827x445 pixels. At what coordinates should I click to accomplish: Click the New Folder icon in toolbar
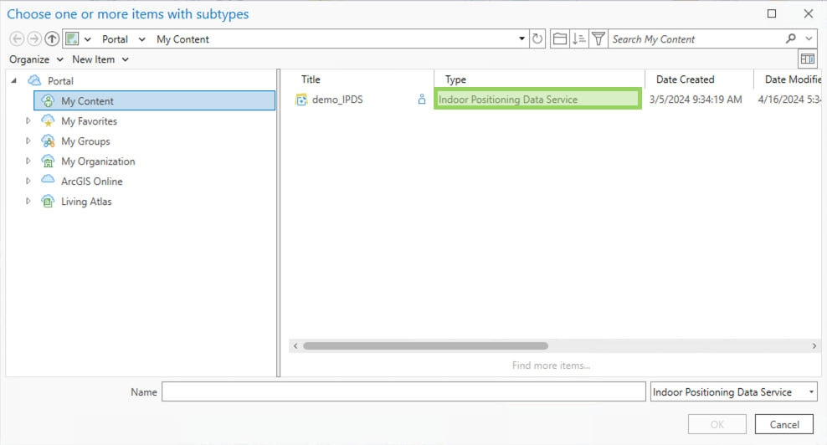[560, 38]
